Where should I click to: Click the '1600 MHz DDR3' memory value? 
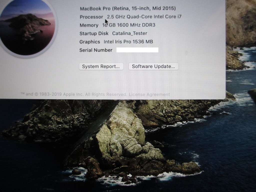tap(136, 25)
